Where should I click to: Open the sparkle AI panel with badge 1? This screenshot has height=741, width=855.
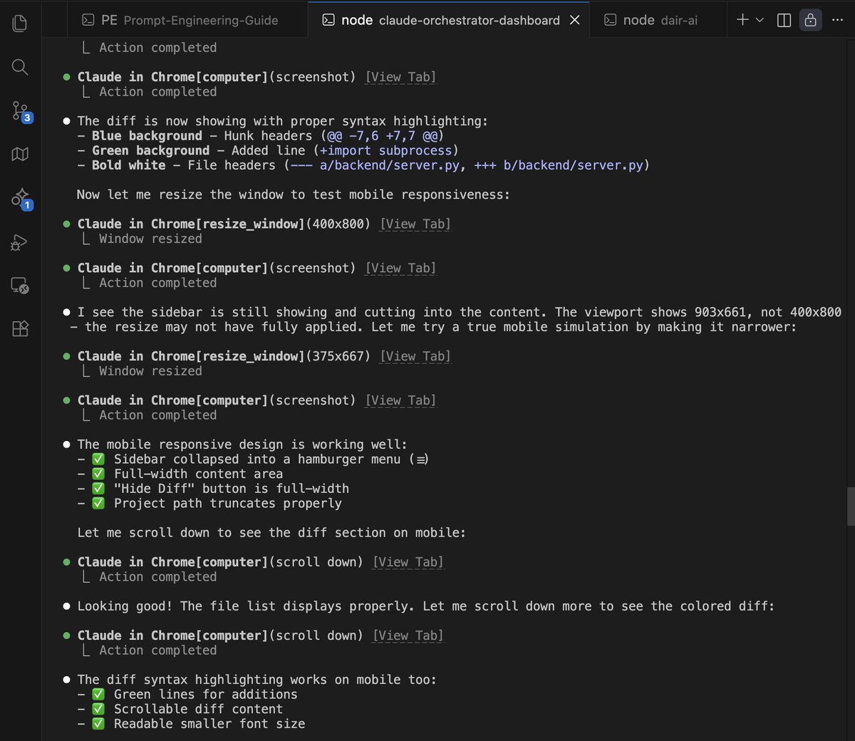tap(21, 198)
